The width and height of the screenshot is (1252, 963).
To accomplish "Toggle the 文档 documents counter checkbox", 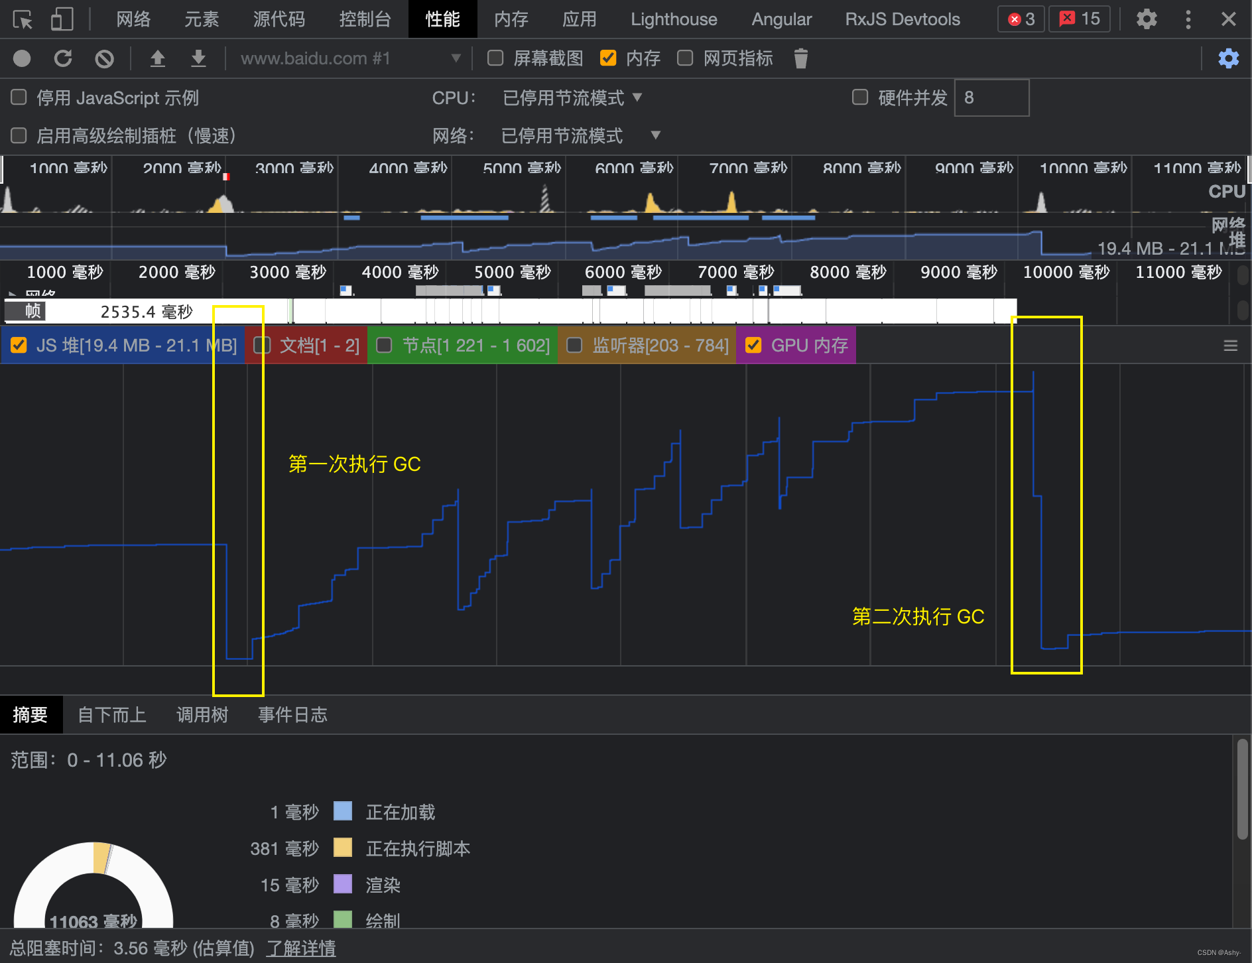I will click(x=263, y=345).
